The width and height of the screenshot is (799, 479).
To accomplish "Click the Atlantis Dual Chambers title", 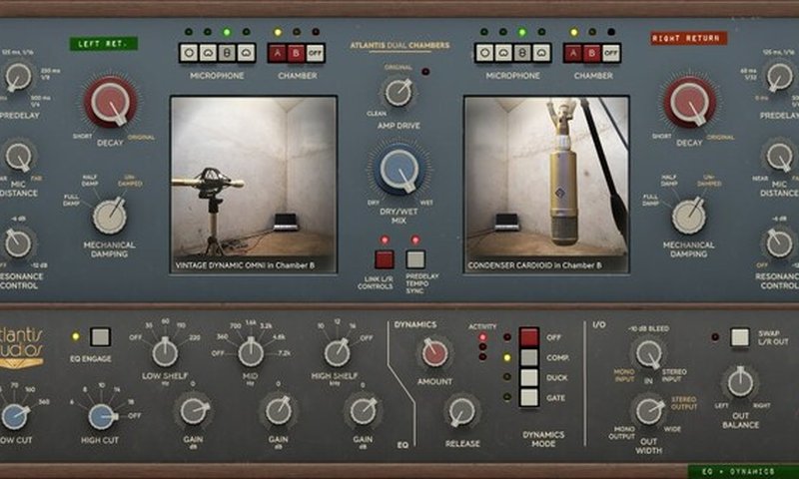I will coord(399,45).
